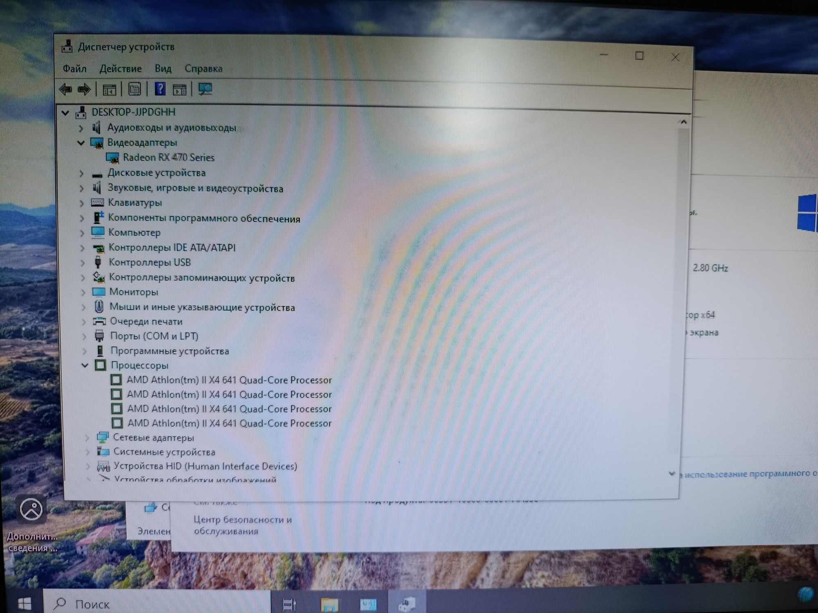Maximize the Диспетчер устройств window
This screenshot has width=818, height=613.
tap(639, 56)
